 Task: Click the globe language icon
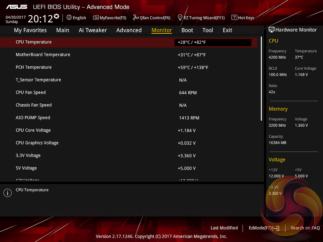point(69,18)
